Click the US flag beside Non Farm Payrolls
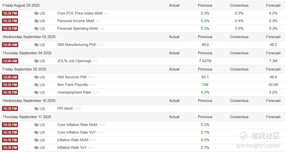This screenshot has height=152, width=285. (x=36, y=85)
